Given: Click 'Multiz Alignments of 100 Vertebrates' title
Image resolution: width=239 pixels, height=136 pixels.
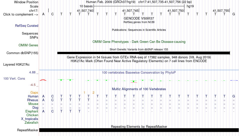Looking at the screenshot, I should [139, 89].
